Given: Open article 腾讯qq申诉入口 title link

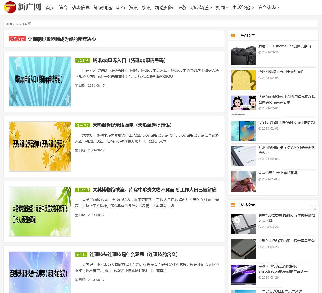Looking at the screenshot, I should [x=129, y=61].
